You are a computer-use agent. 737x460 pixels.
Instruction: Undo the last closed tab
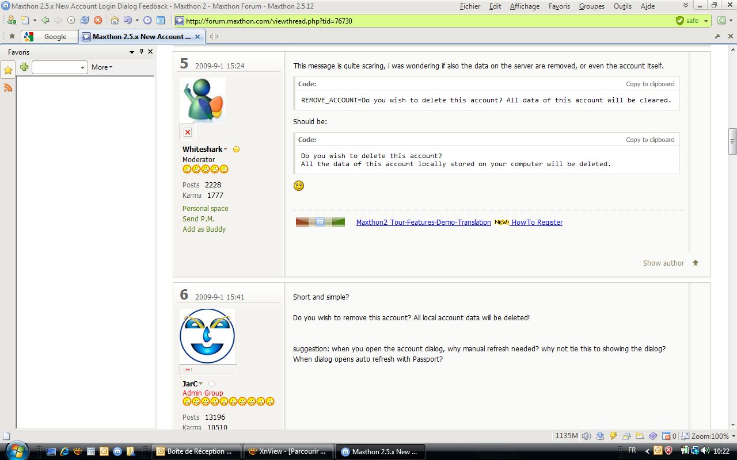pos(127,20)
